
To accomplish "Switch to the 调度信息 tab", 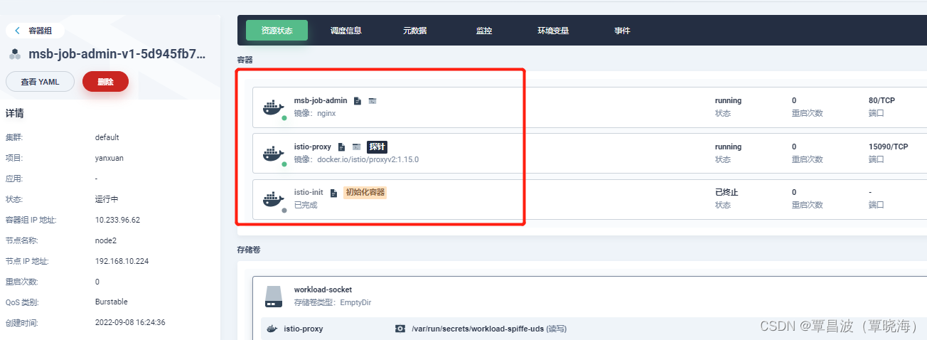I will tap(346, 31).
